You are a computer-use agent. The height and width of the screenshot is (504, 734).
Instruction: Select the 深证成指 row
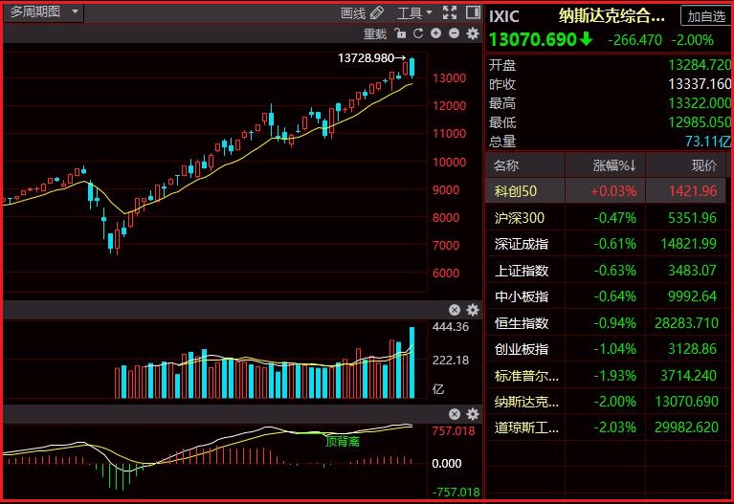605,244
